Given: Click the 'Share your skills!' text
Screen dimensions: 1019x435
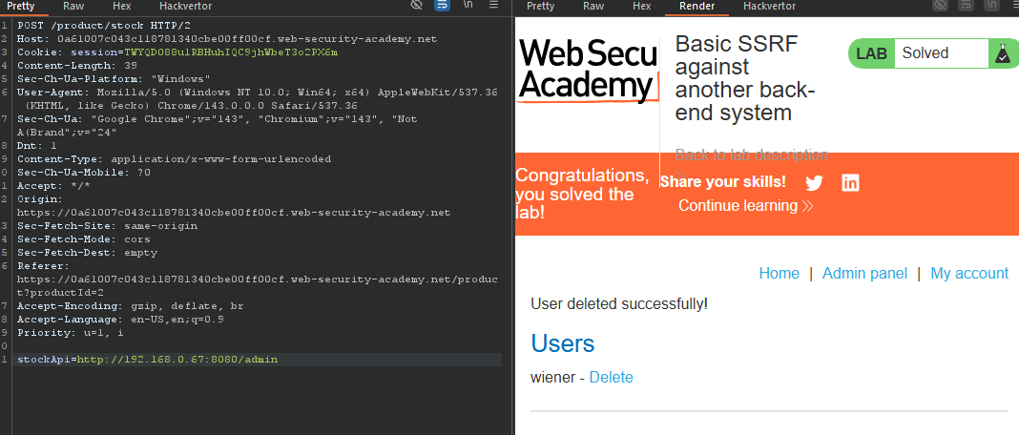Looking at the screenshot, I should (x=722, y=182).
